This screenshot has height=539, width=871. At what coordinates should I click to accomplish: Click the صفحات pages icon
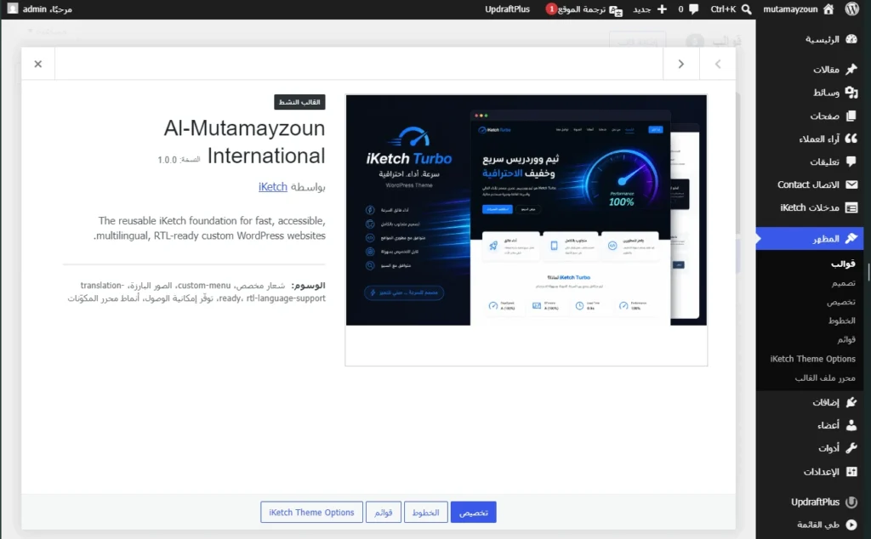(851, 116)
